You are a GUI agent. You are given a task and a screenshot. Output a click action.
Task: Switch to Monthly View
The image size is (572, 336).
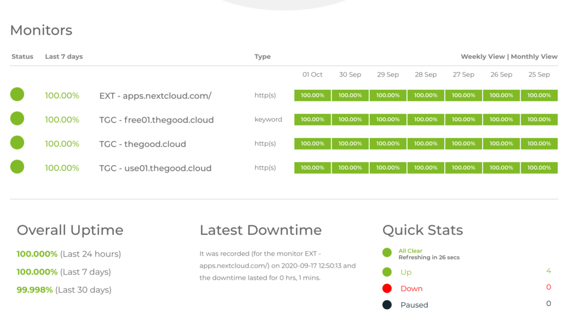pos(534,56)
